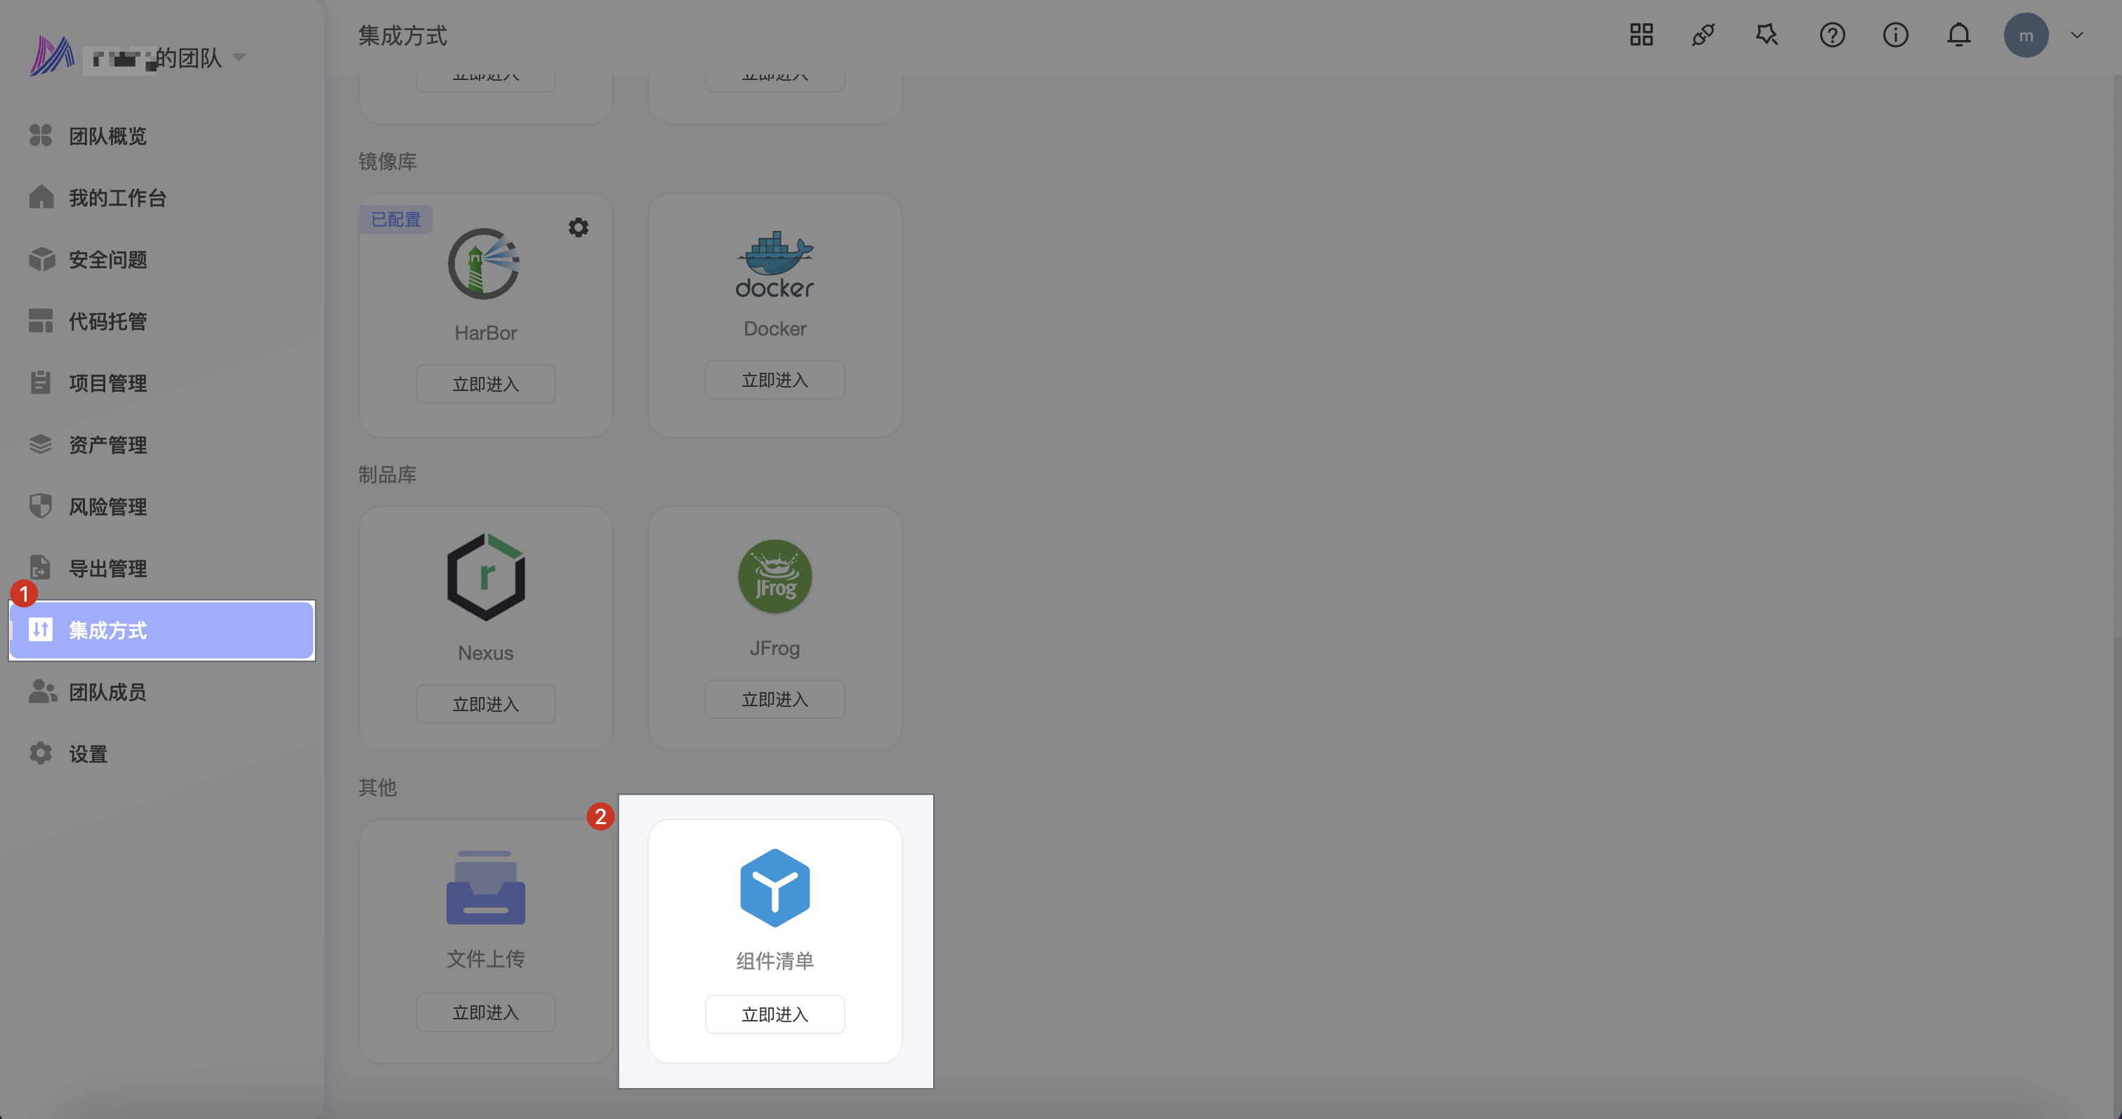
Task: Click the info circle icon
Action: pyautogui.click(x=1895, y=35)
